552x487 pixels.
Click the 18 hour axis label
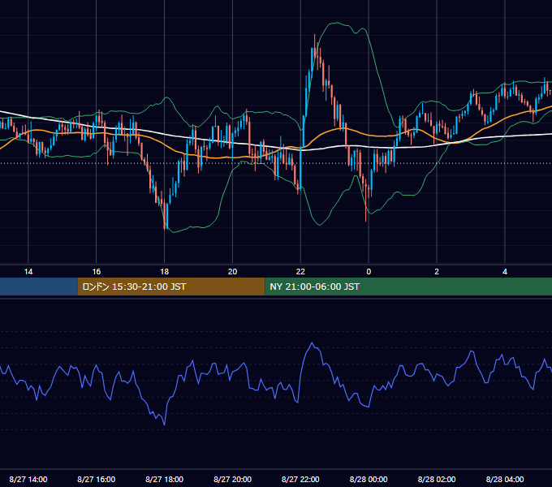tap(165, 272)
